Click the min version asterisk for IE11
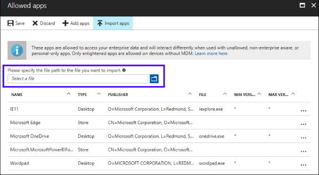The height and width of the screenshot is (175, 319). pos(235,109)
